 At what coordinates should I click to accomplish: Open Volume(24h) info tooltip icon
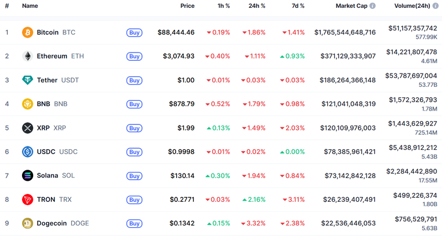click(x=434, y=6)
